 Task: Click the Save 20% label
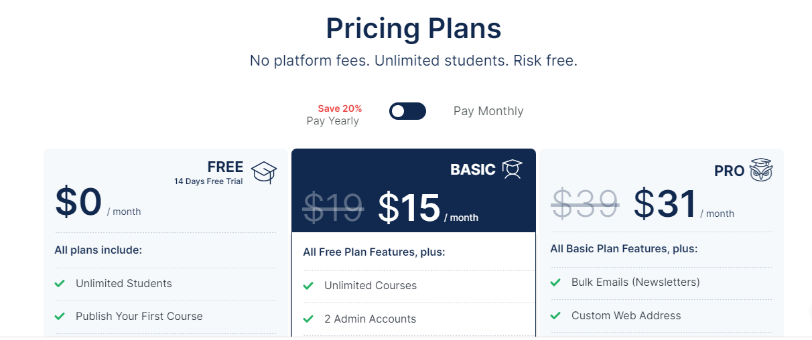pos(340,108)
